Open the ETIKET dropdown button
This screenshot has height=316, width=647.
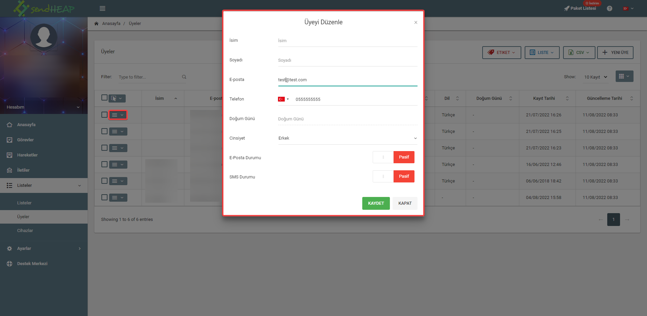[501, 53]
